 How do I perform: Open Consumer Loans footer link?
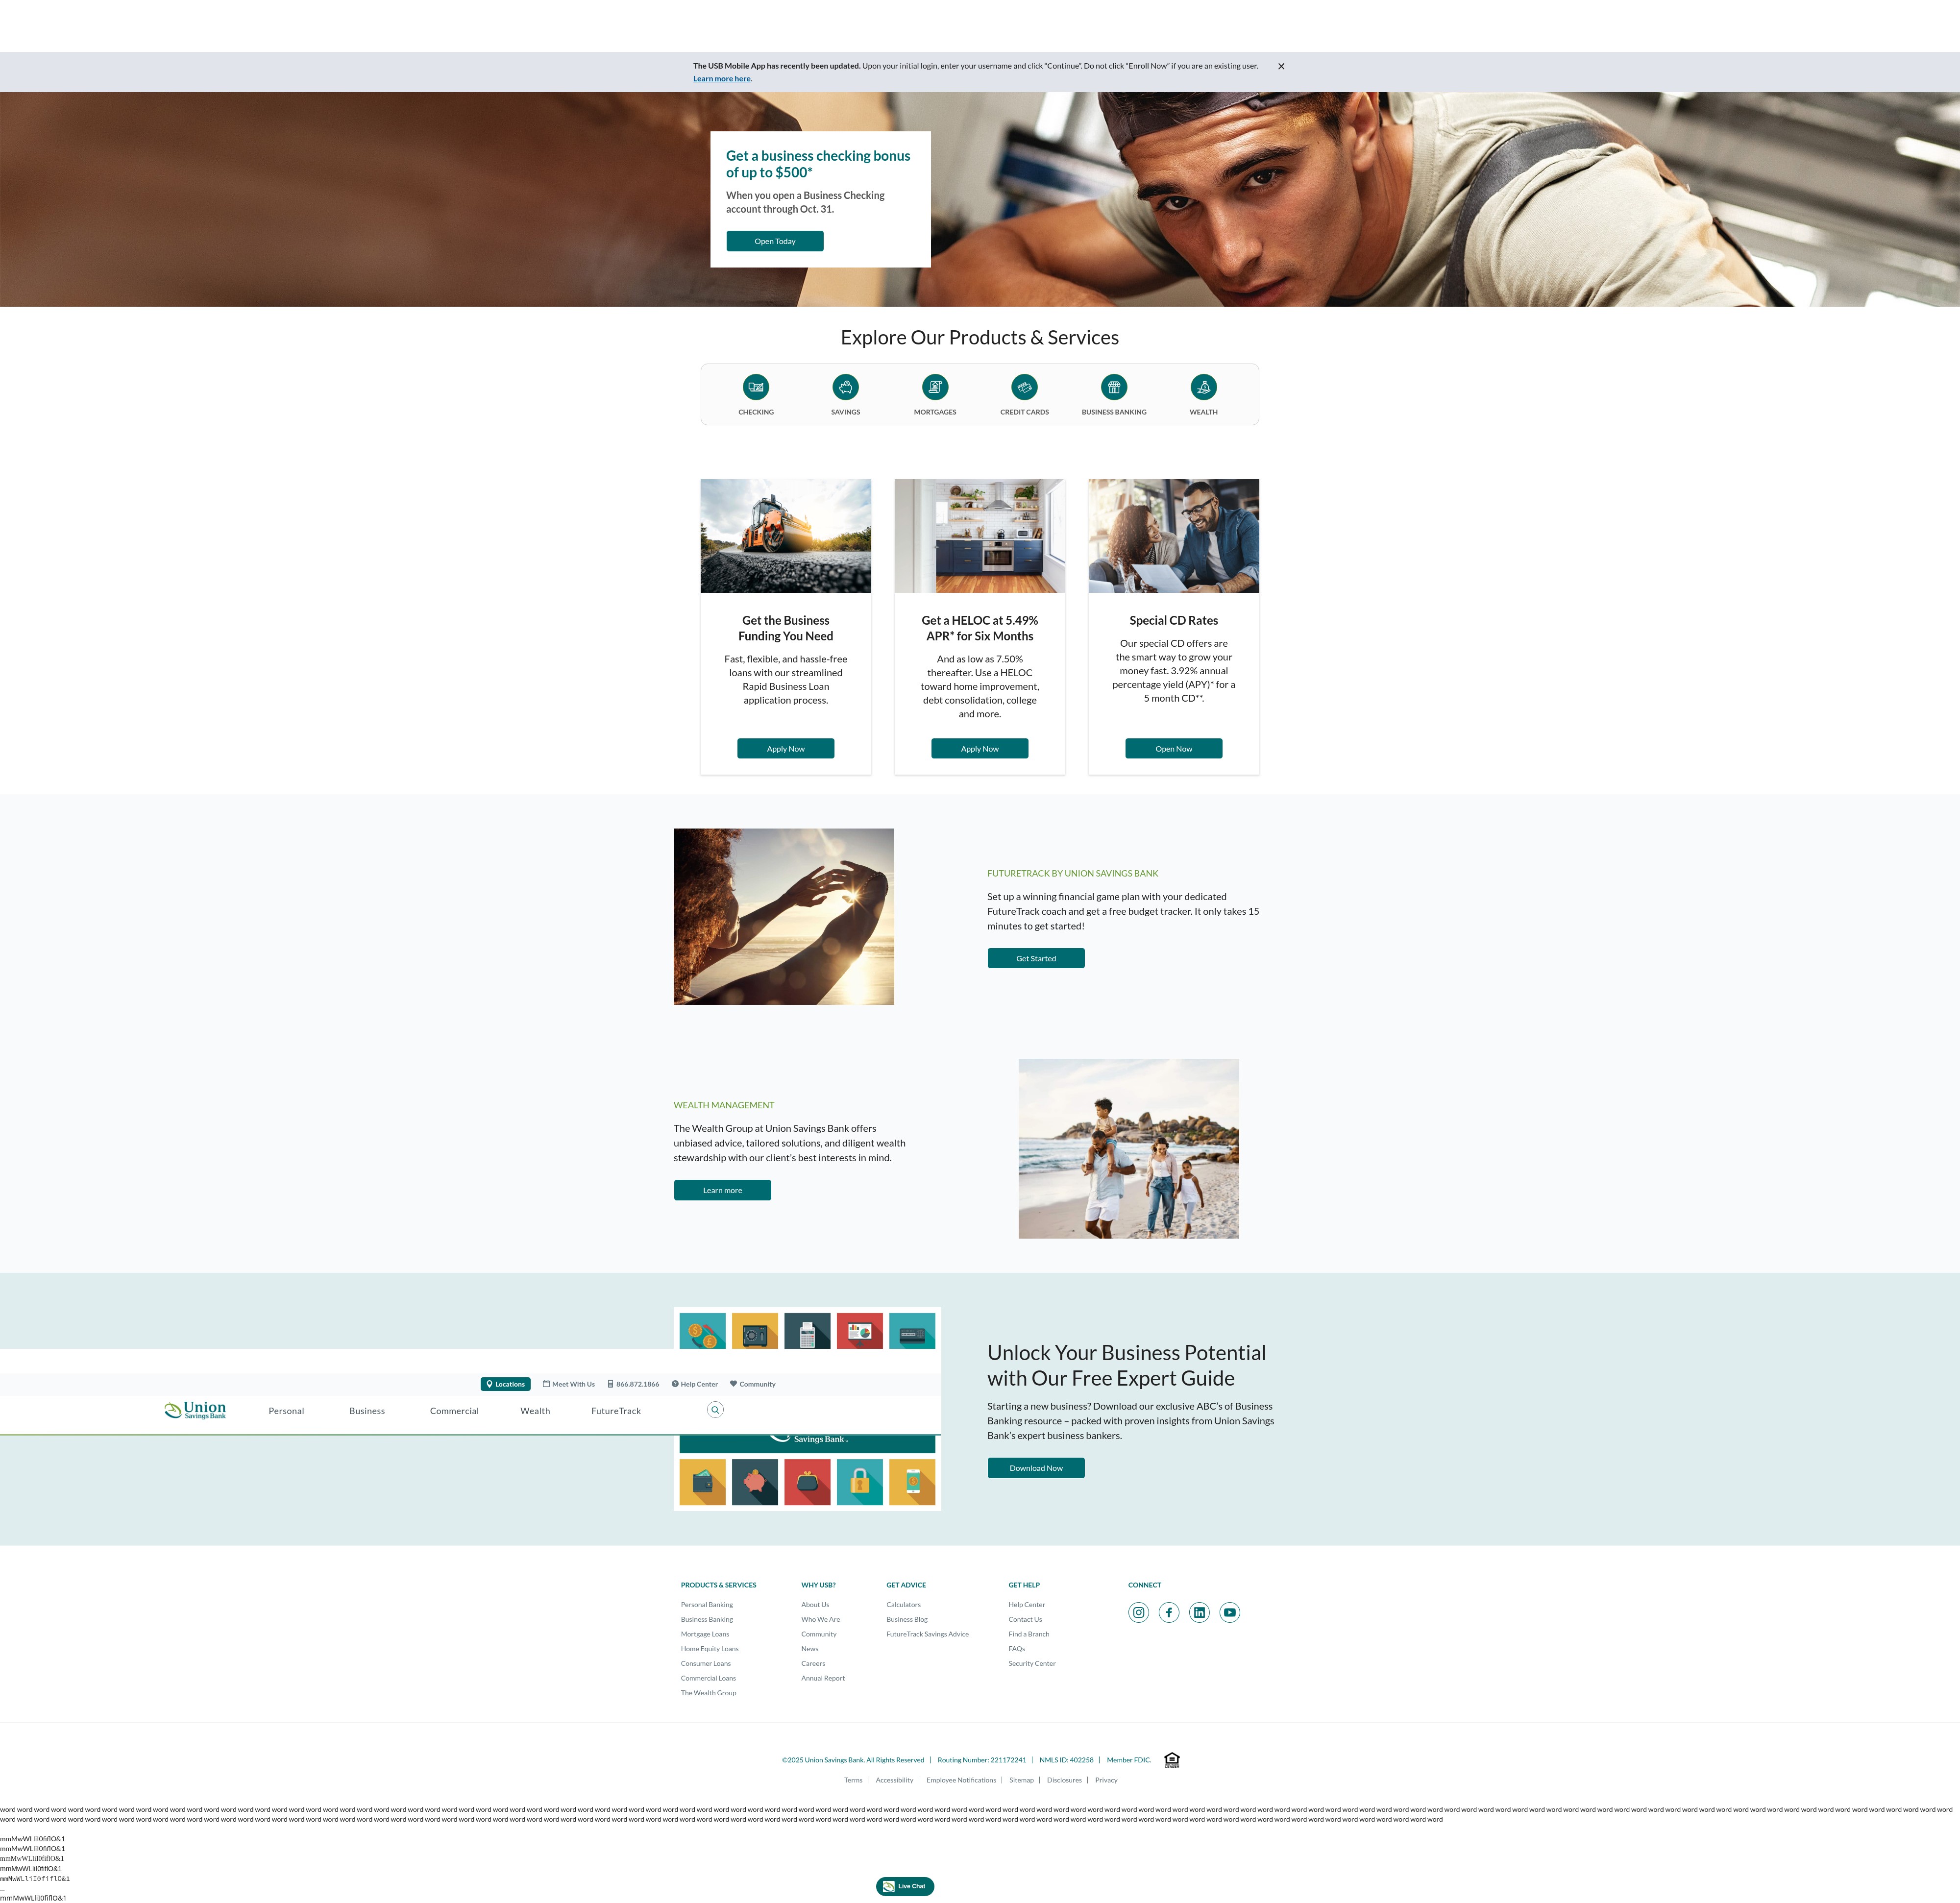[x=706, y=1664]
